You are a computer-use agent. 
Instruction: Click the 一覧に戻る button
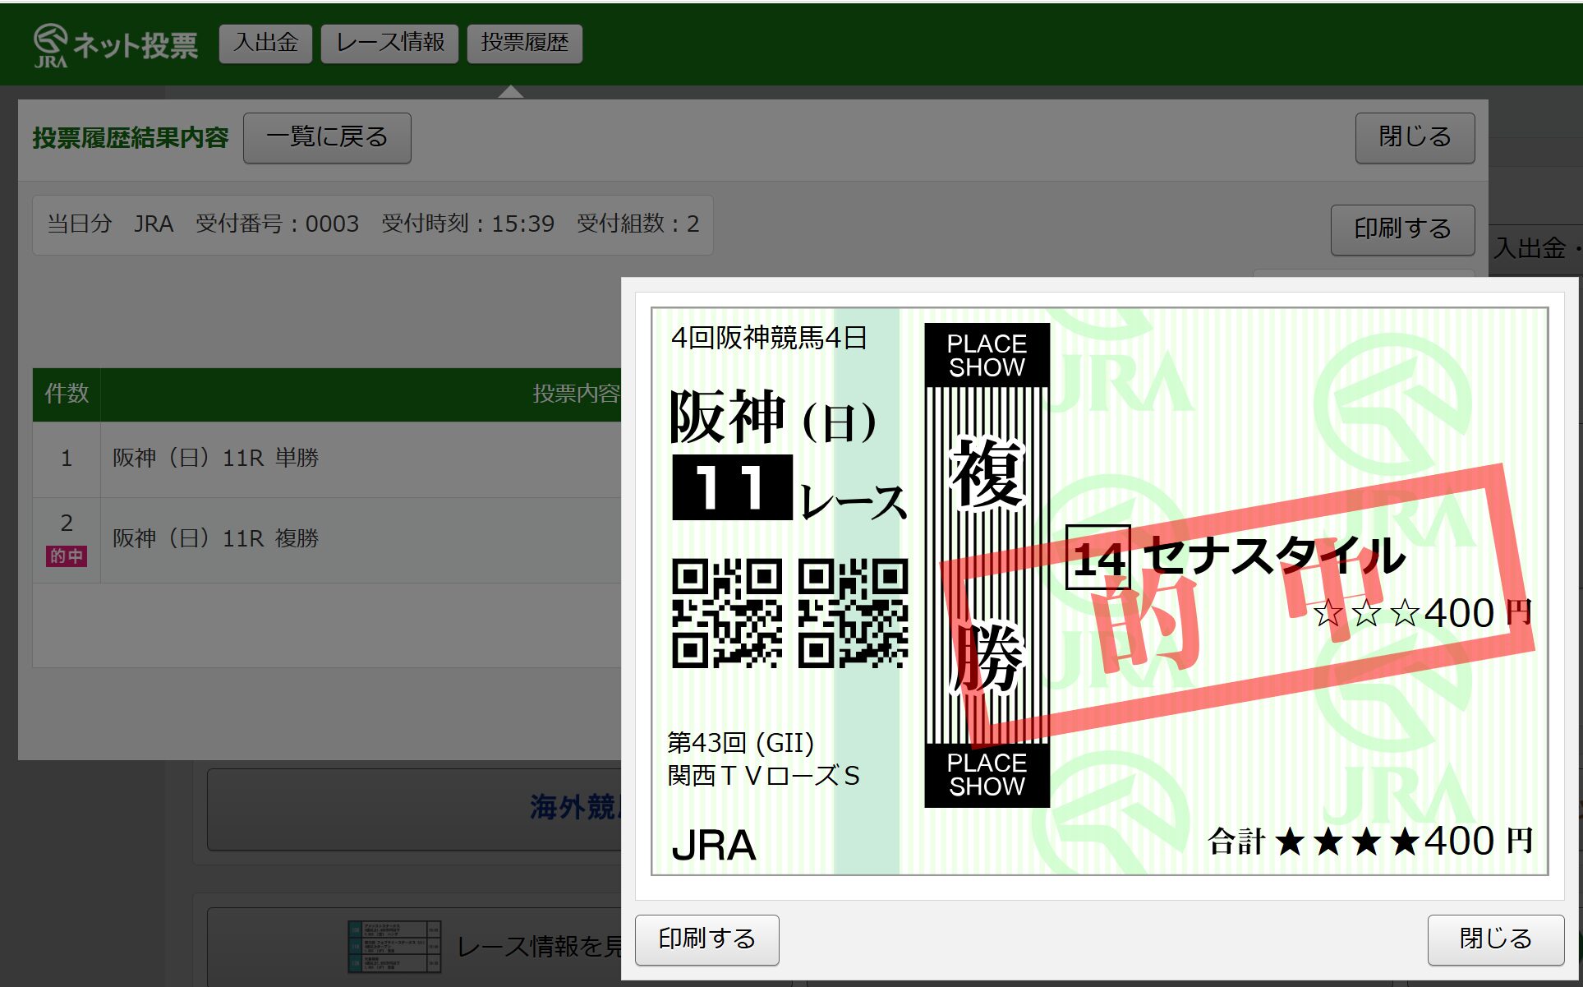327,137
